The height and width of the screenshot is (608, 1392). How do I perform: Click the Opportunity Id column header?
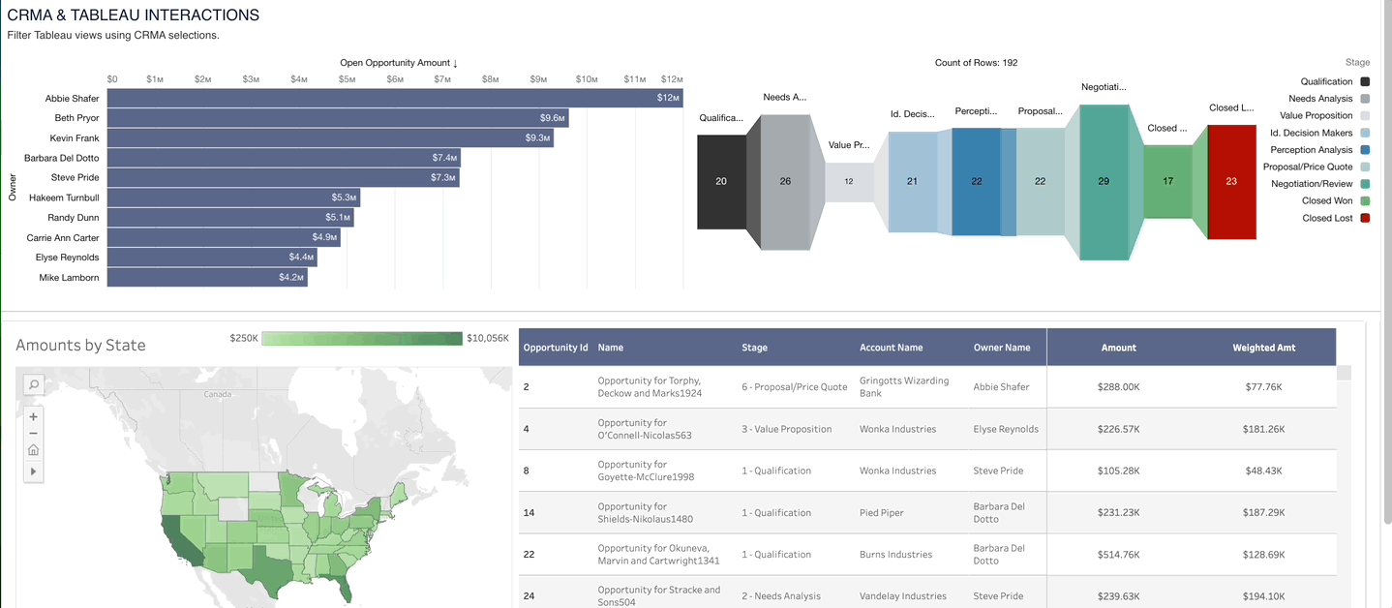point(556,348)
